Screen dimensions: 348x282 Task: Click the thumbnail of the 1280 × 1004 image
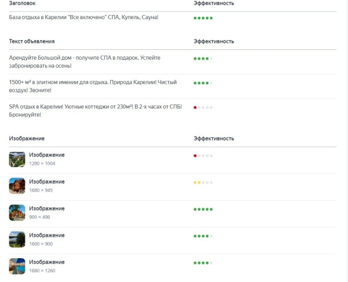pos(17,159)
